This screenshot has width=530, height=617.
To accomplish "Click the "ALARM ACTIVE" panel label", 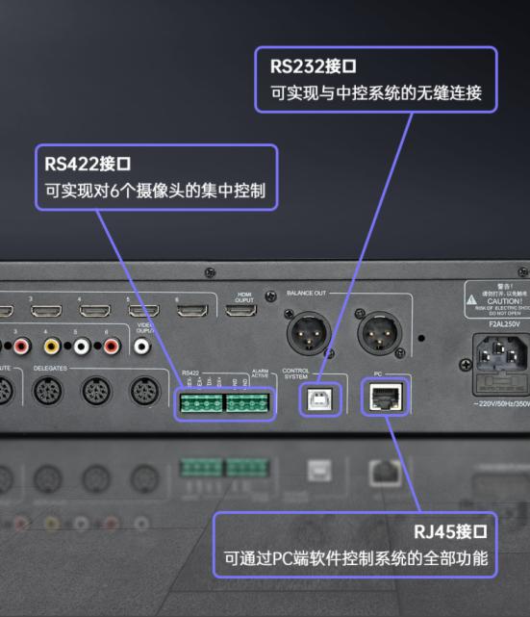I will [260, 373].
